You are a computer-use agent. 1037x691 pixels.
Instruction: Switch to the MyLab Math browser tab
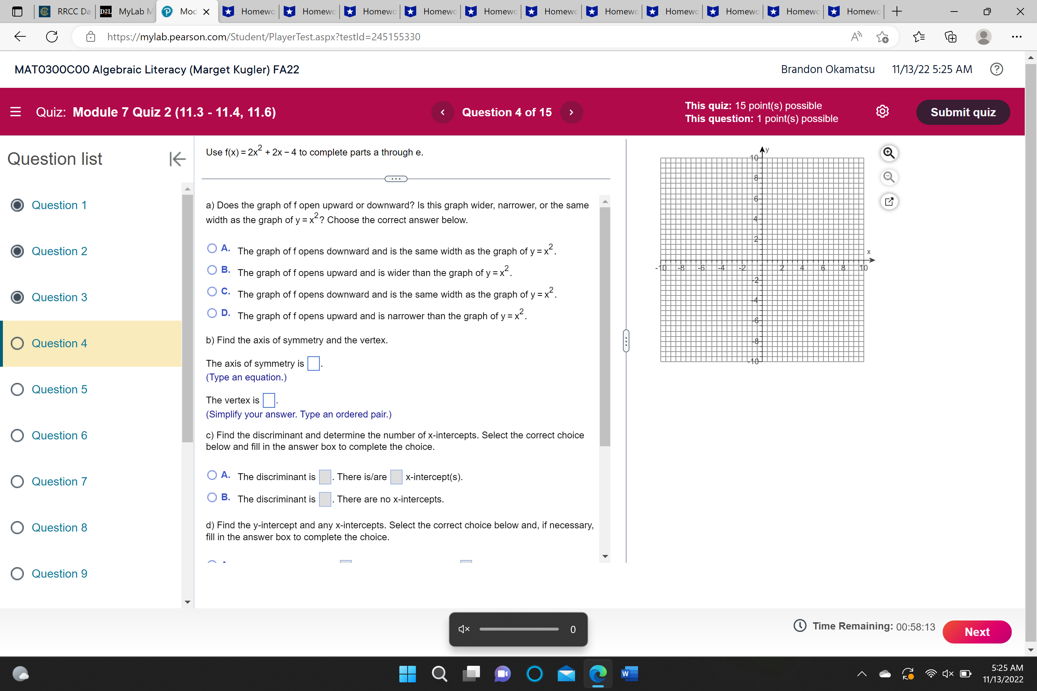[125, 12]
